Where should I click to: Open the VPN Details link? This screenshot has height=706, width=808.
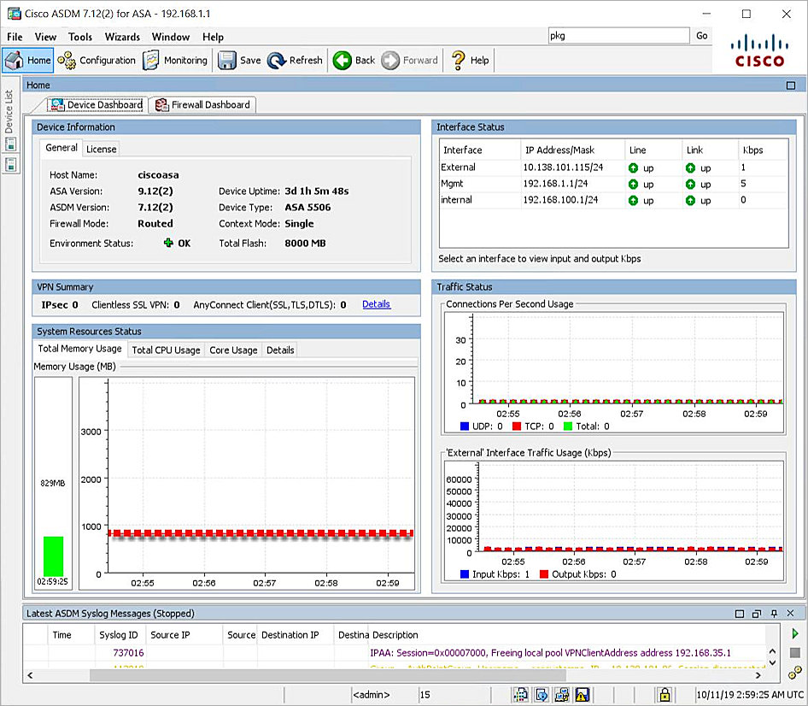376,304
